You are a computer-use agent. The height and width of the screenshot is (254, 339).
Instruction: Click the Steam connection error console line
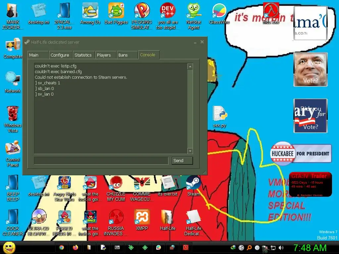coord(81,77)
